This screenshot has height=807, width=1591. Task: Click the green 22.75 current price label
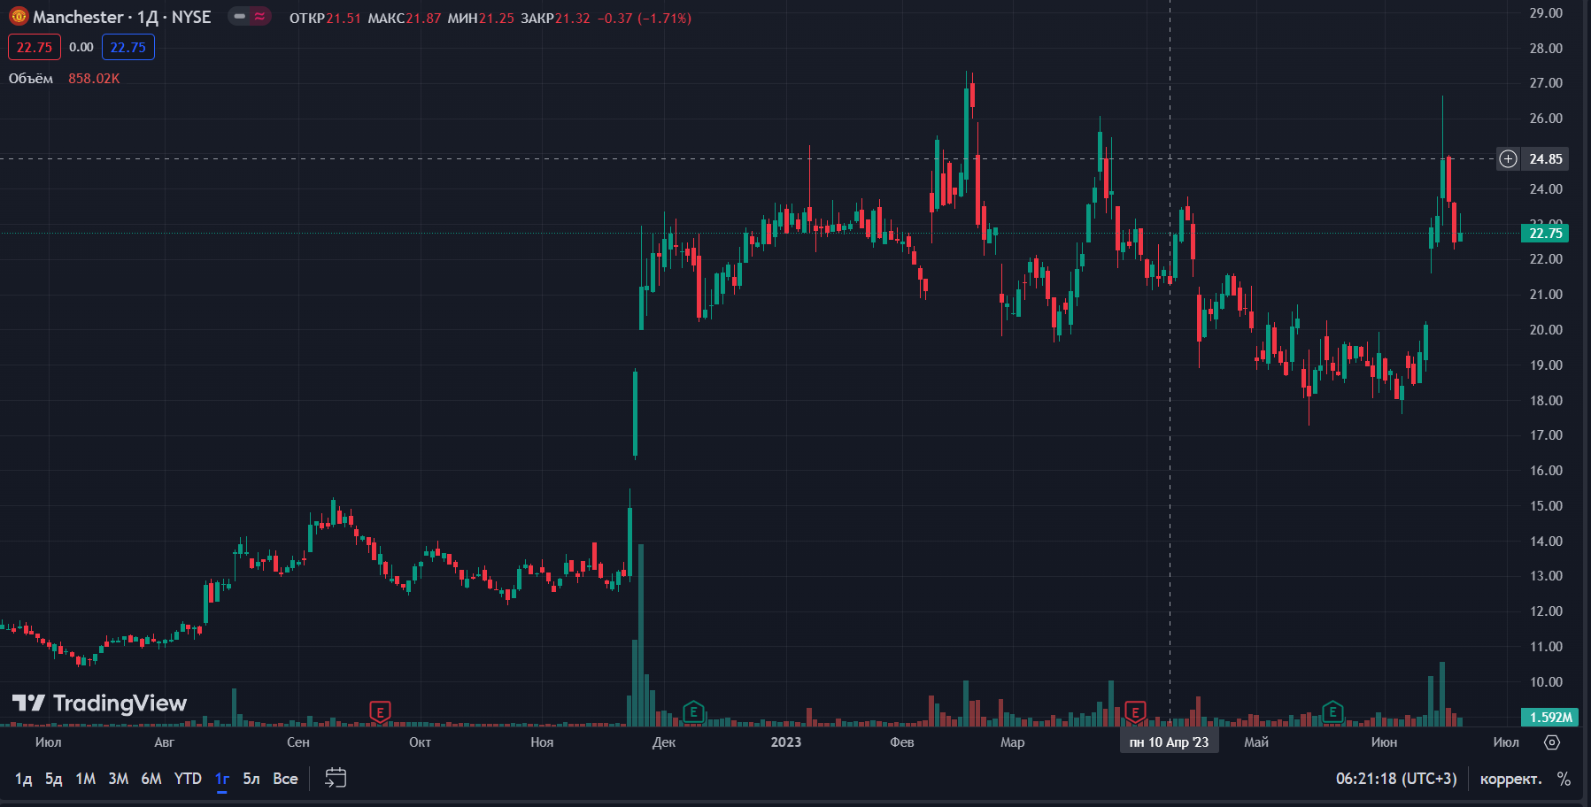pyautogui.click(x=1545, y=234)
